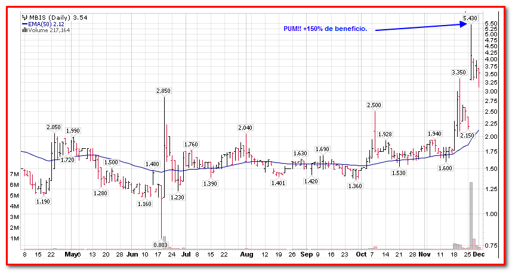Click the Jul month label on axis
512x272 pixels.
pos(186,254)
